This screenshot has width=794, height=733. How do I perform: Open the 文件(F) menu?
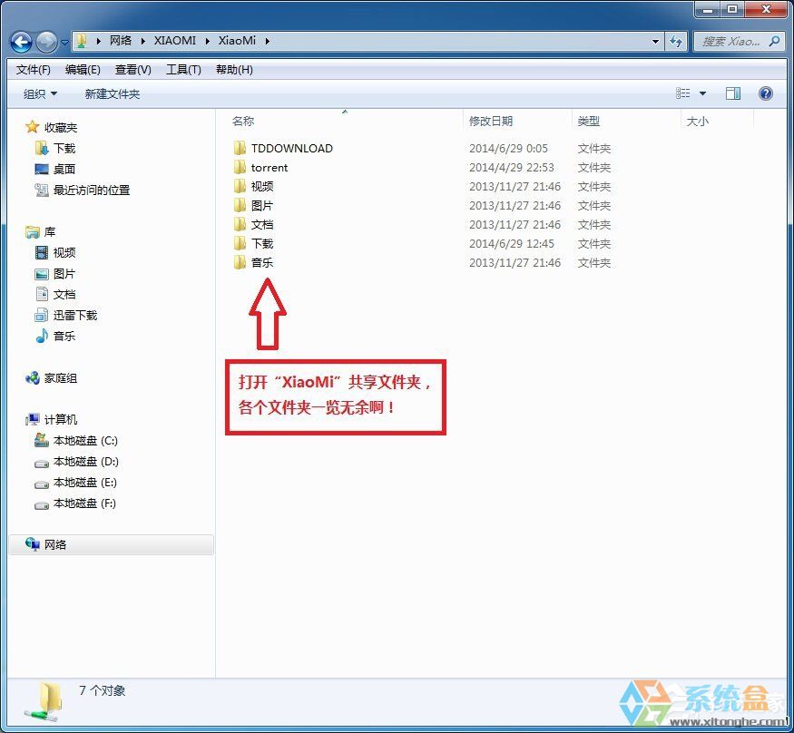(x=33, y=70)
